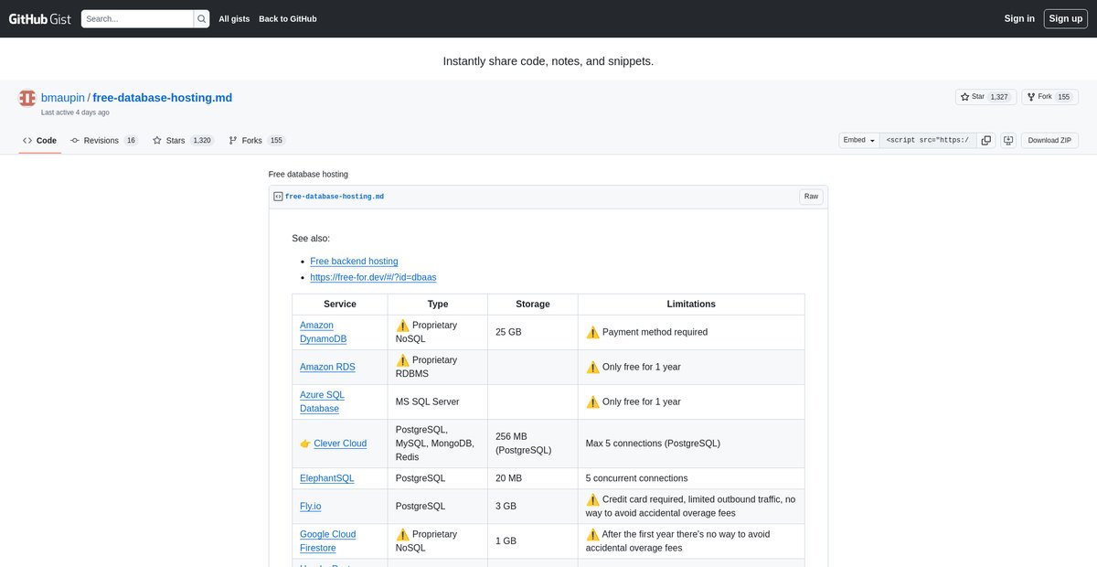The width and height of the screenshot is (1097, 567).
Task: Click the 'Type' column header
Action: 438,304
